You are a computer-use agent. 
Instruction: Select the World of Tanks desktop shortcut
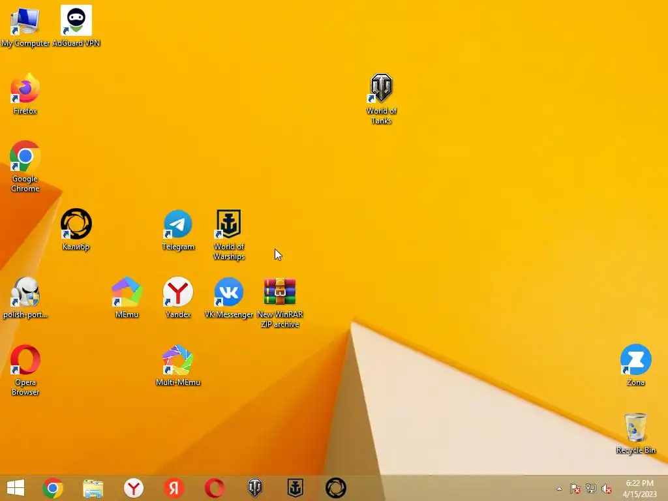(x=381, y=99)
